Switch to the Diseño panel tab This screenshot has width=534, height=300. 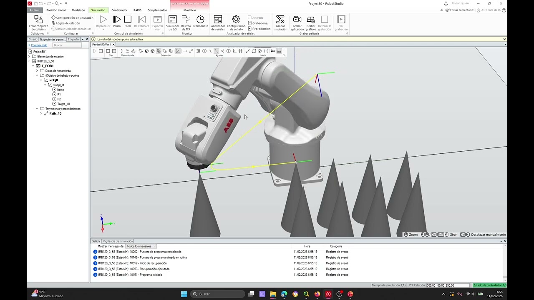pos(33,39)
